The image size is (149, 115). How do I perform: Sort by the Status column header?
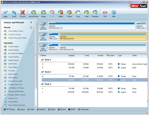click(140, 55)
